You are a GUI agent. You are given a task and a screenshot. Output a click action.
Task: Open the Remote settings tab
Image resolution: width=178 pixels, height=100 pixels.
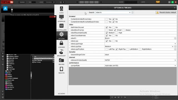point(61,70)
